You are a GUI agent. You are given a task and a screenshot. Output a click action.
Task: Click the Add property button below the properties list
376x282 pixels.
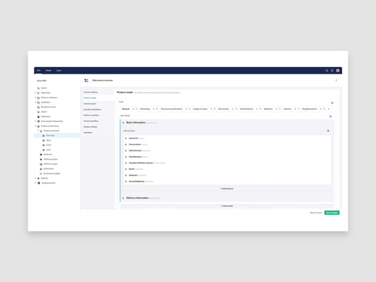coord(227,189)
